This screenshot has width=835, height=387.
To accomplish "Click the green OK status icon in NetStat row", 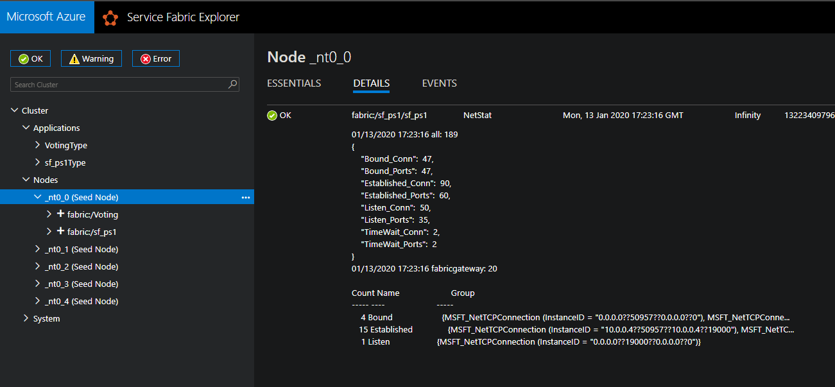I will 272,116.
